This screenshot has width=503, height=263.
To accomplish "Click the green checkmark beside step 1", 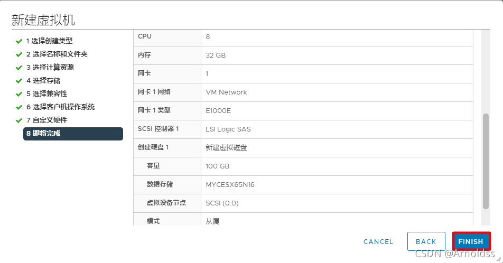I will coord(19,41).
